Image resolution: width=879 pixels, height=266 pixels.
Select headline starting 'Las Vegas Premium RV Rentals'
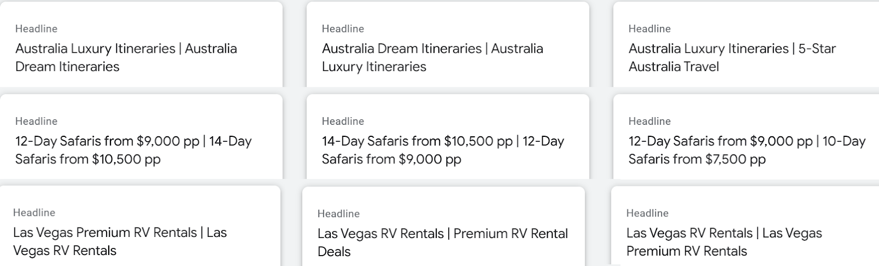(120, 241)
